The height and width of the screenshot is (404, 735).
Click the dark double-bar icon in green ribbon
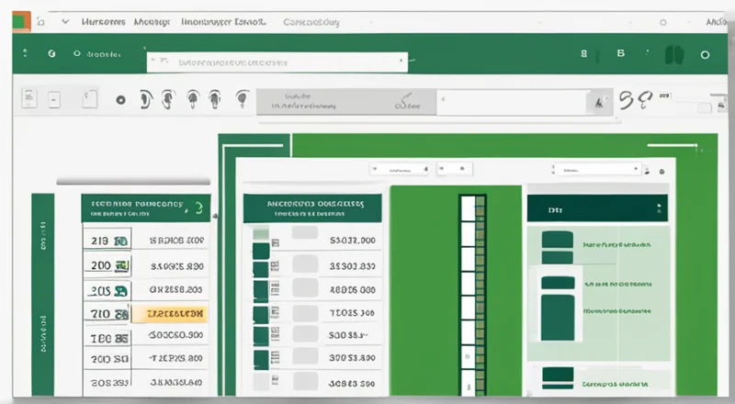(x=675, y=54)
